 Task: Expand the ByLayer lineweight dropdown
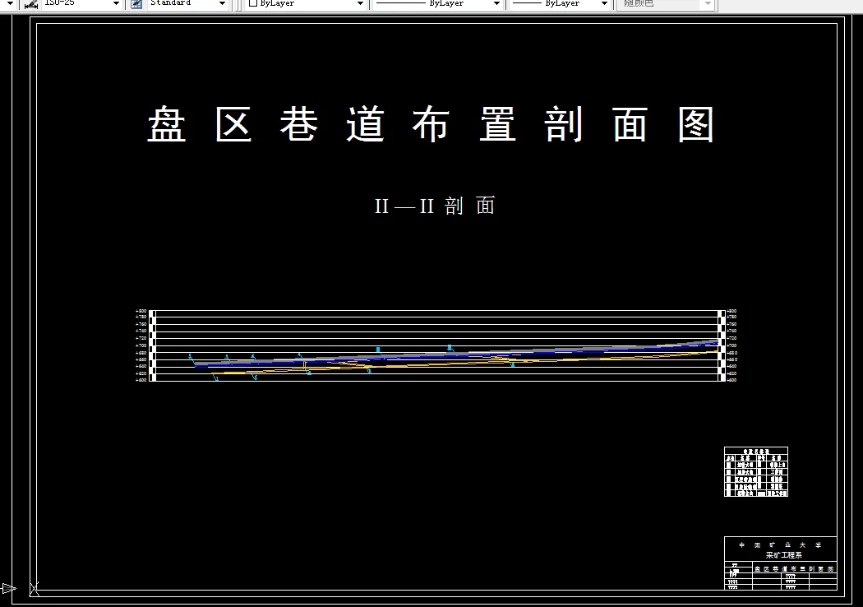[x=604, y=4]
